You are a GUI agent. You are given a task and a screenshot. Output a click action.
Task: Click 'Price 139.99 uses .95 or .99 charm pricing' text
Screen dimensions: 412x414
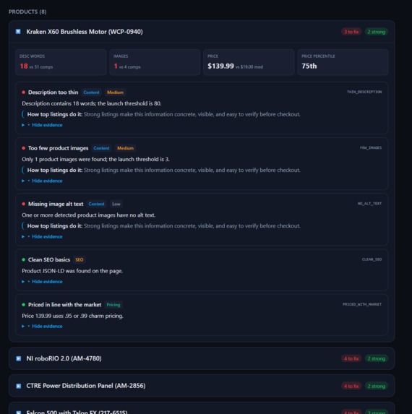pos(72,316)
